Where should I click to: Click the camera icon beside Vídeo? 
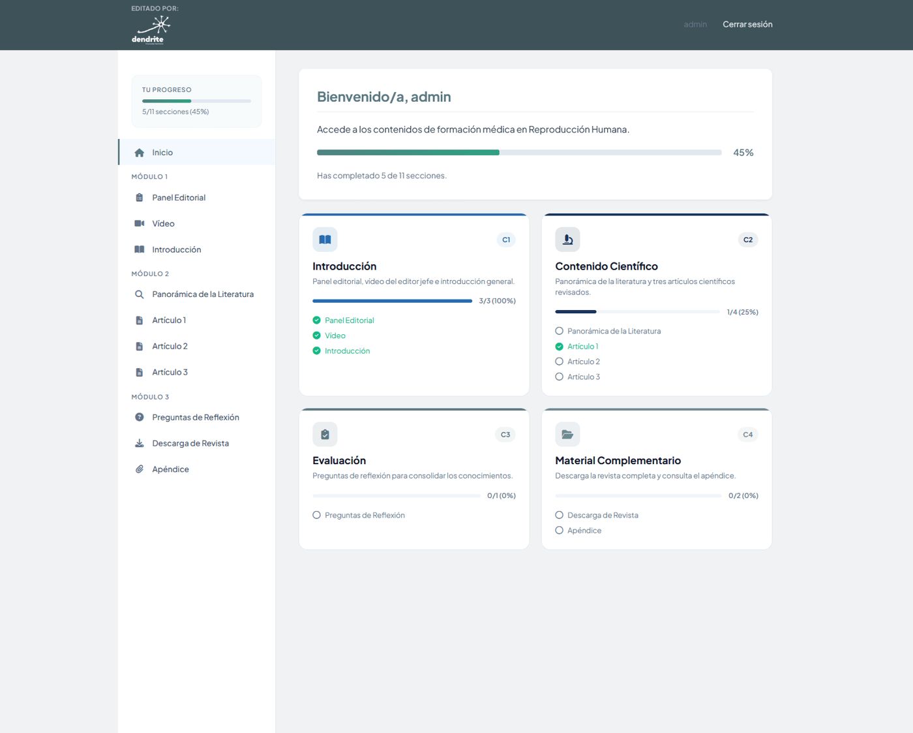[139, 223]
